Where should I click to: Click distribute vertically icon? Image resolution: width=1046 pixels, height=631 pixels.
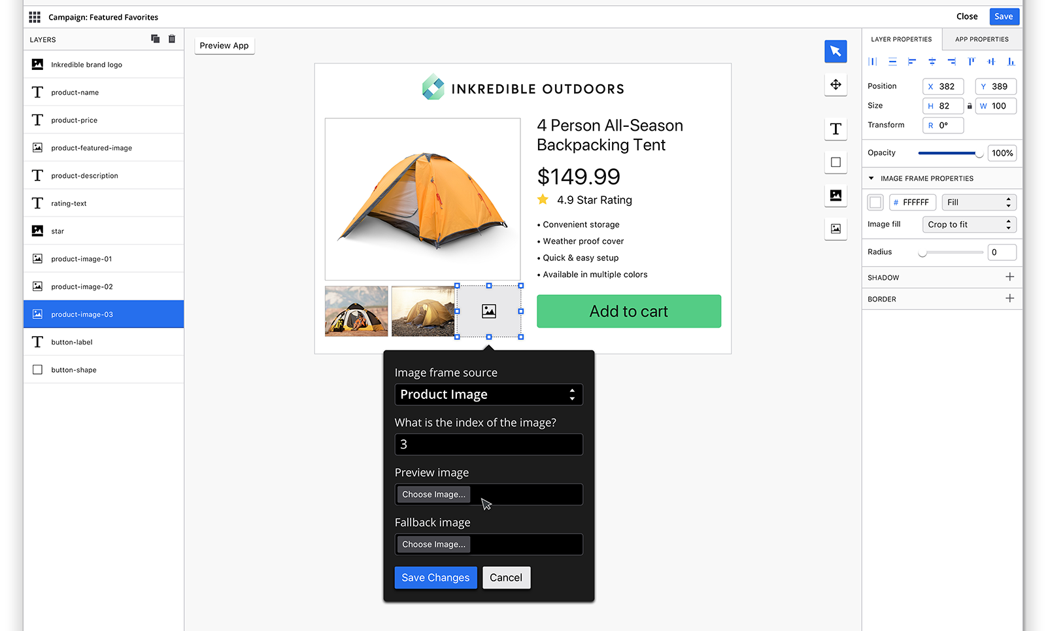click(x=892, y=61)
